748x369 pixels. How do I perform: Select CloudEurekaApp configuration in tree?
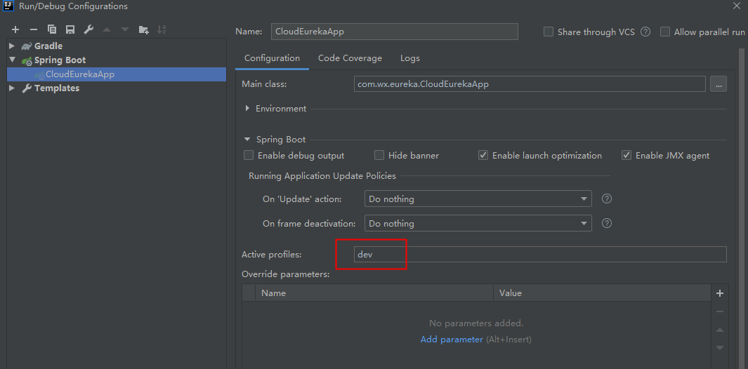tap(117, 74)
